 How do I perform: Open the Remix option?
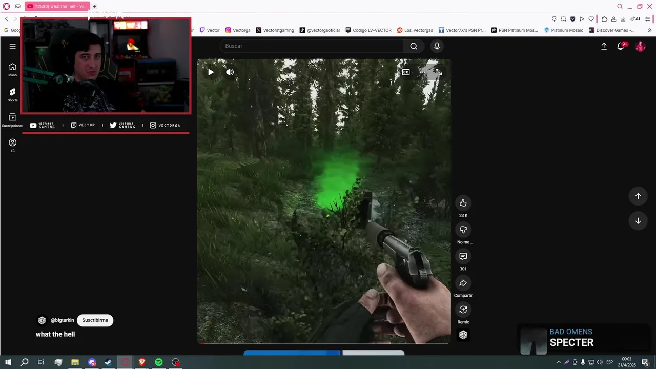(463, 310)
